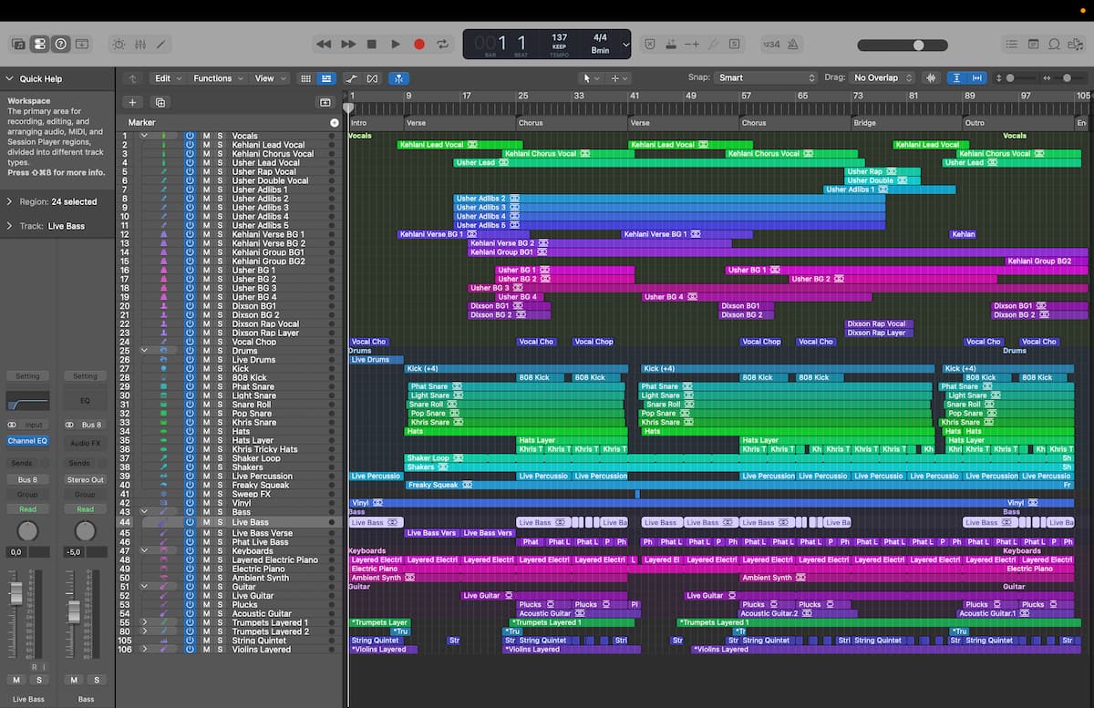The image size is (1094, 708).
Task: Toggle Cycle mode
Action: click(443, 44)
